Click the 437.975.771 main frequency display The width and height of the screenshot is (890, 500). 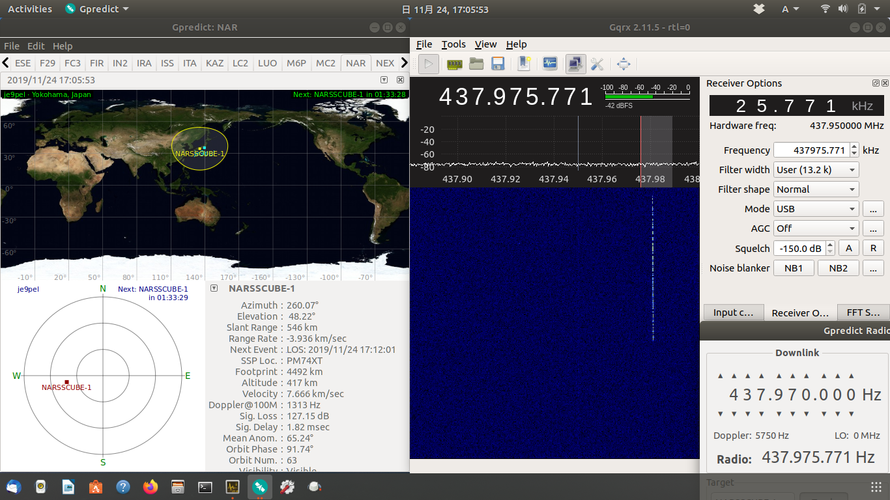tap(516, 97)
